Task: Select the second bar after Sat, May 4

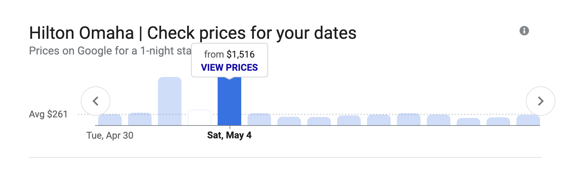Action: [289, 121]
